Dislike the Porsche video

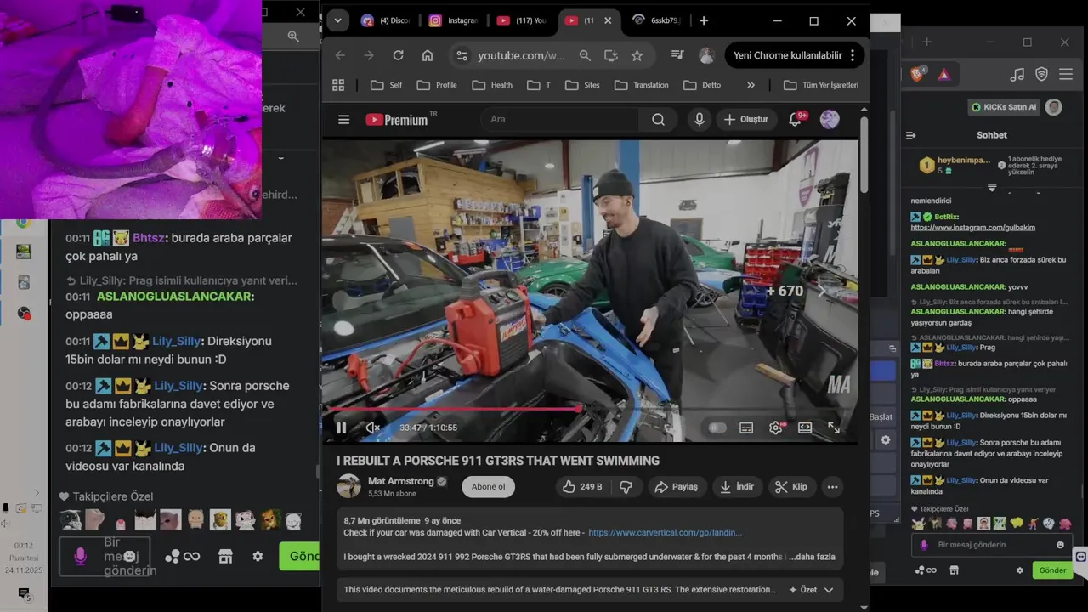click(x=626, y=487)
